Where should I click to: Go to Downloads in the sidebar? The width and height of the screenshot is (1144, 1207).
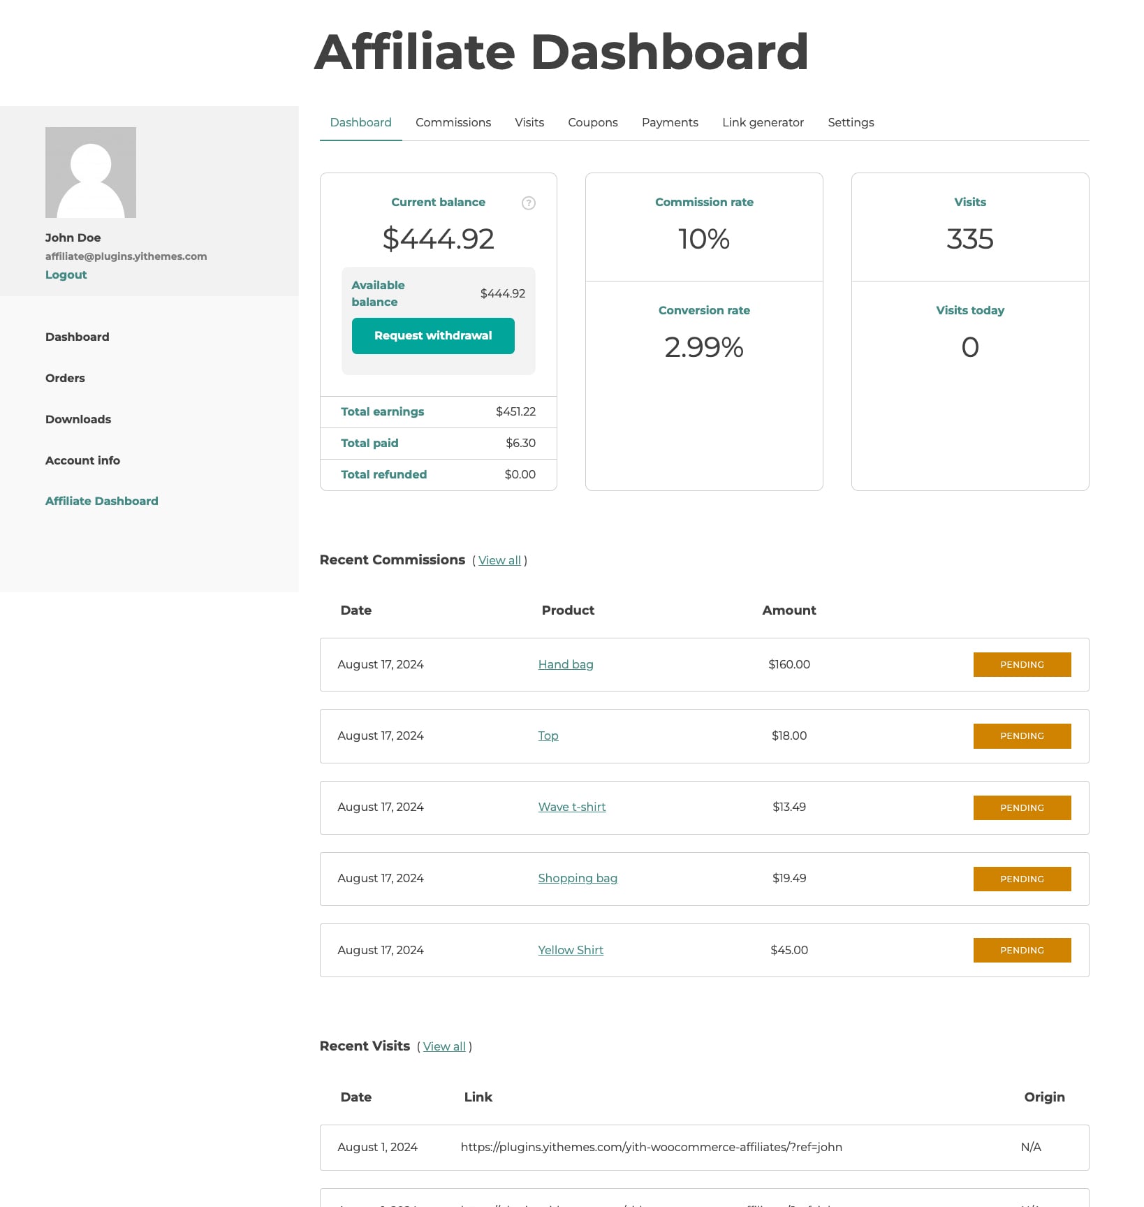pyautogui.click(x=78, y=419)
